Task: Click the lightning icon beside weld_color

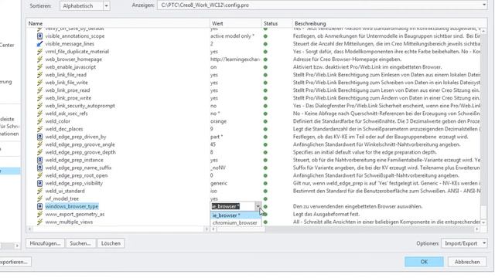Action: 39,121
